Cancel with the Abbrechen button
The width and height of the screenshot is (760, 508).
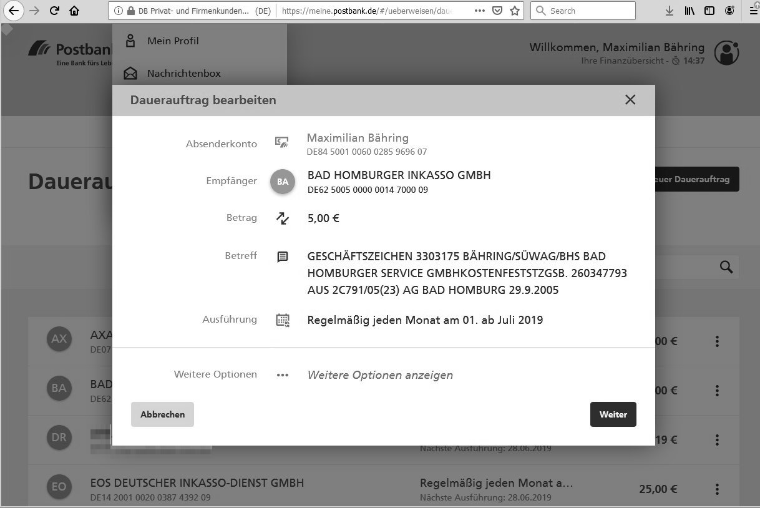162,414
